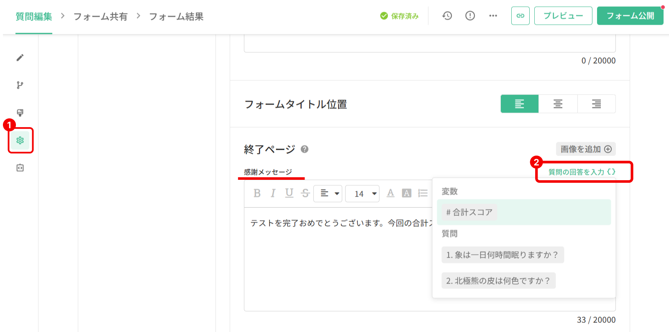The height and width of the screenshot is (332, 669).
Task: Open the text background color picker
Action: [x=407, y=193]
